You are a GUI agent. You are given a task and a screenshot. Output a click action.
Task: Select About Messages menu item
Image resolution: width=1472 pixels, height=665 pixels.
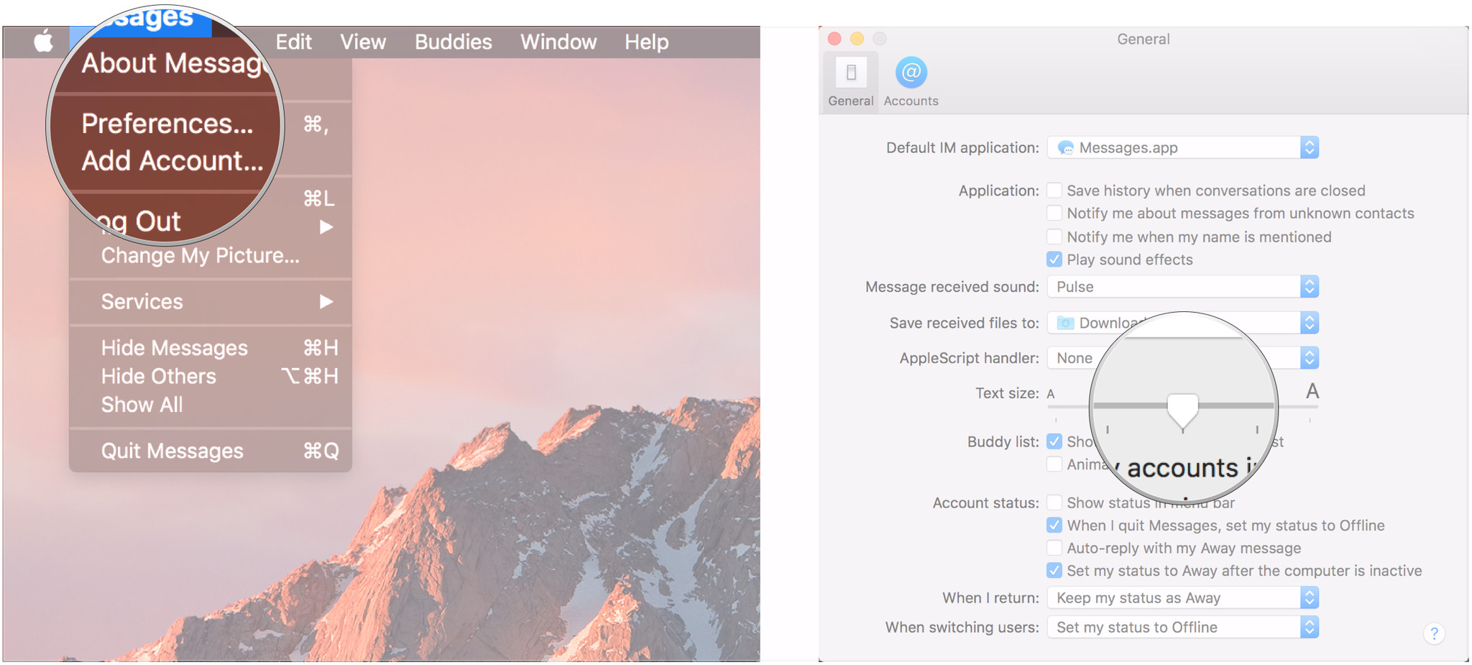point(174,63)
